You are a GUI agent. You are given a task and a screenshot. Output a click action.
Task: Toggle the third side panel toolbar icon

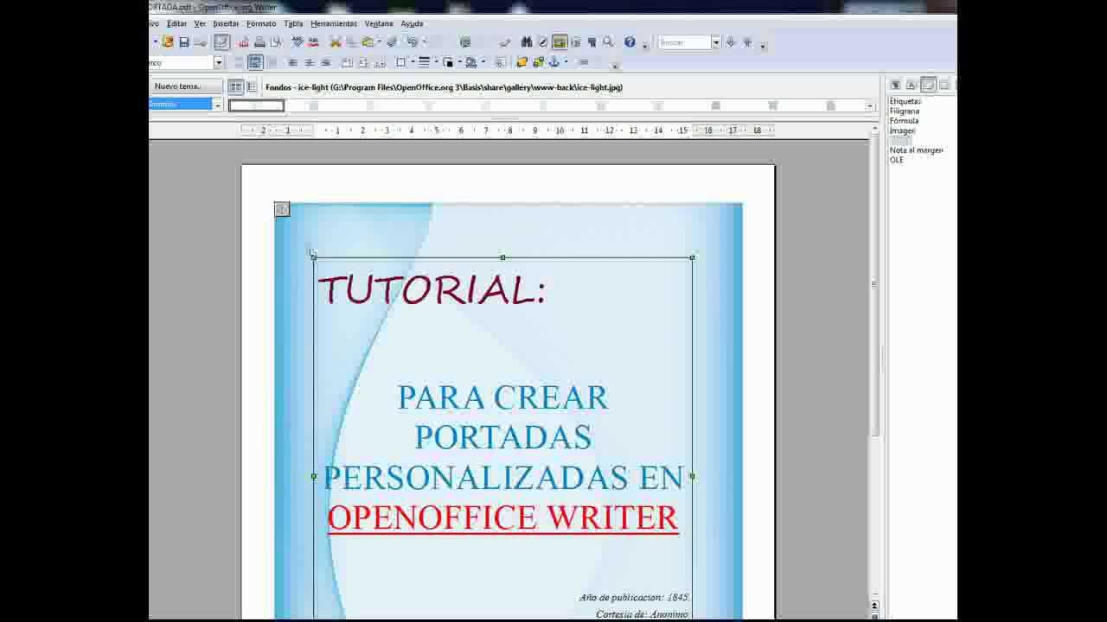928,85
